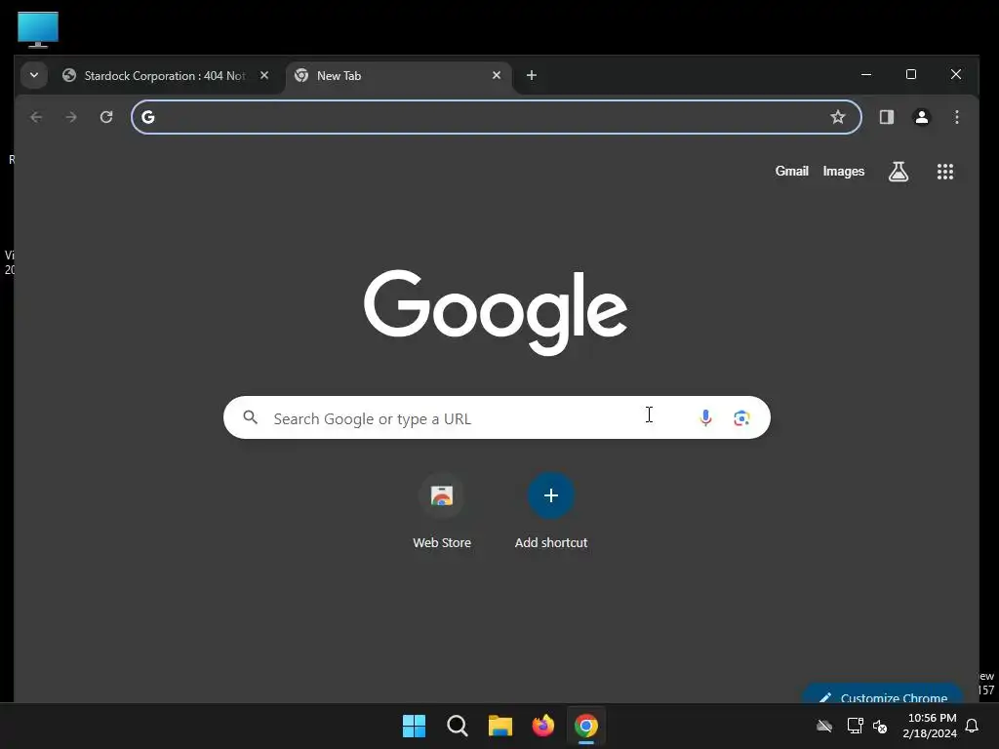999x749 pixels.
Task: Select the This PC desktop icon
Action: tap(38, 29)
